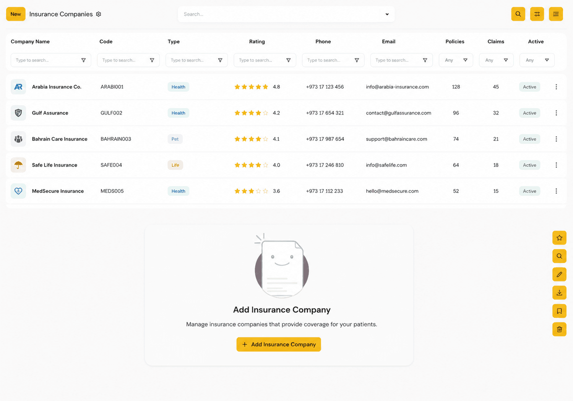The height and width of the screenshot is (401, 573).
Task: Click the pencil edit icon in side panel
Action: (559, 274)
